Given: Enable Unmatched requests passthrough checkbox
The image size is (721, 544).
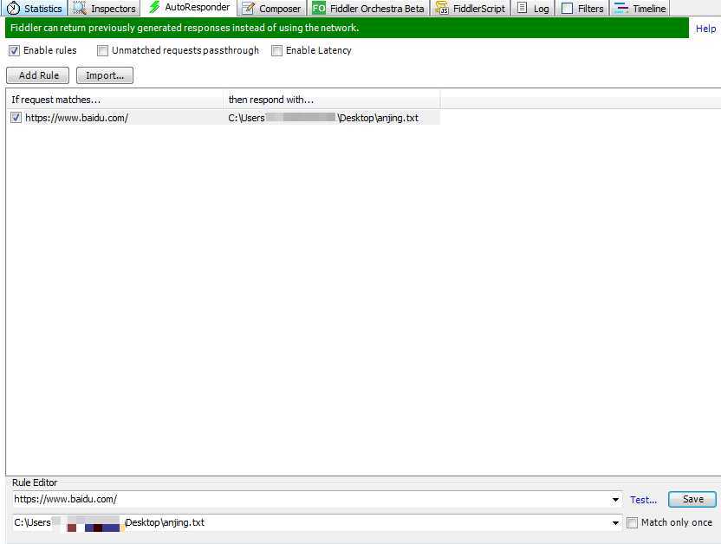Looking at the screenshot, I should pos(102,50).
